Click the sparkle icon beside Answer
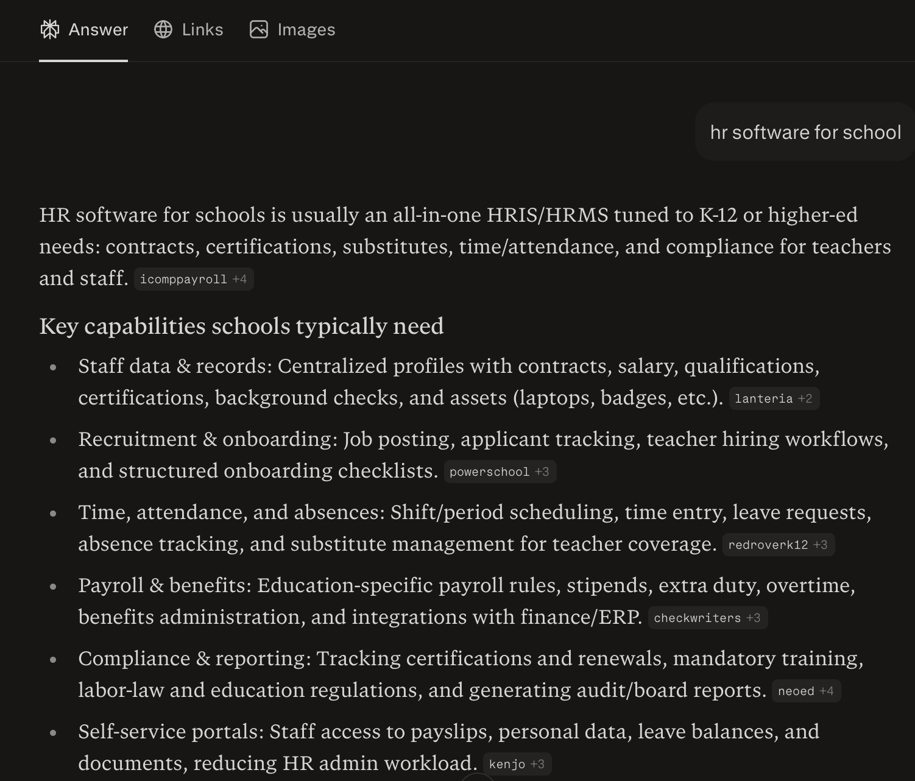 coord(51,29)
